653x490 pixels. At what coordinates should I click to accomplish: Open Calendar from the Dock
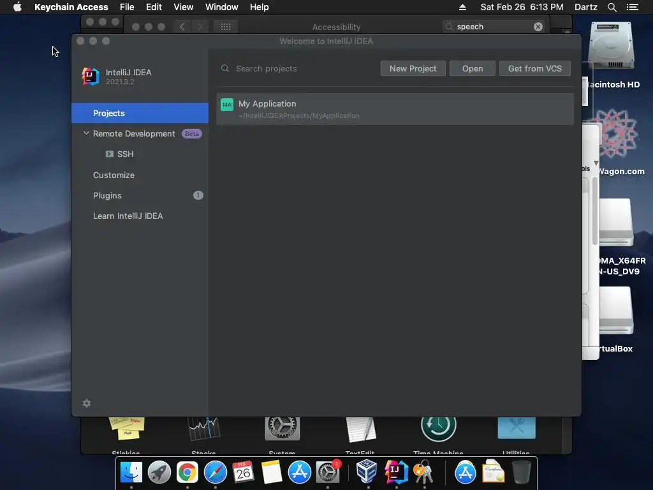pyautogui.click(x=243, y=472)
